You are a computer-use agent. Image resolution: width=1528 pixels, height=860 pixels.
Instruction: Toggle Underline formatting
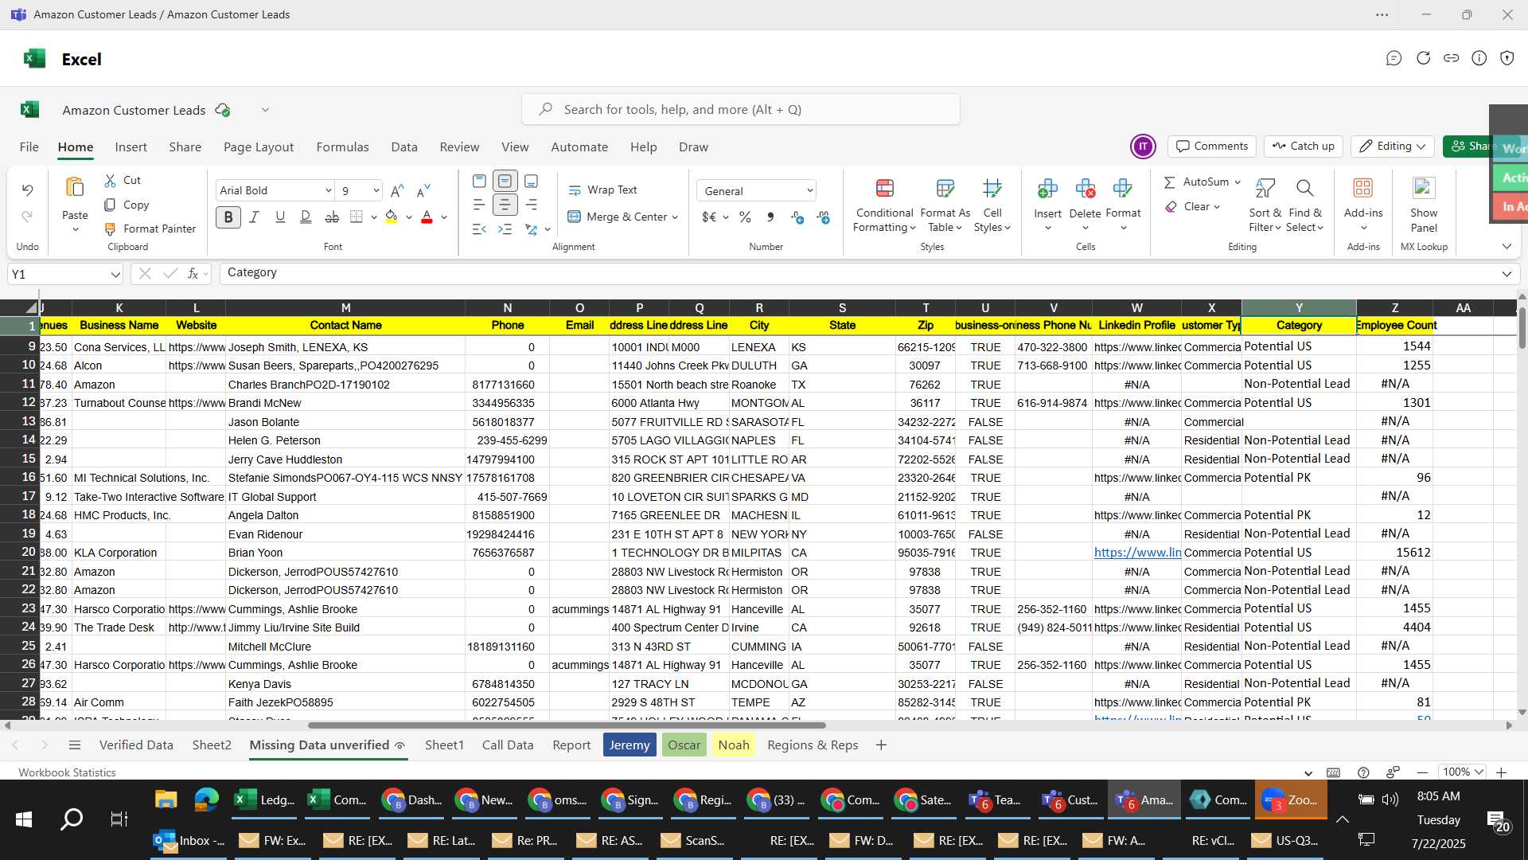point(280,217)
